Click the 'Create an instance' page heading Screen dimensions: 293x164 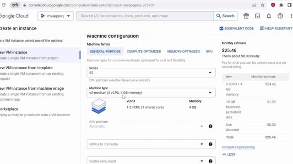click(18, 28)
